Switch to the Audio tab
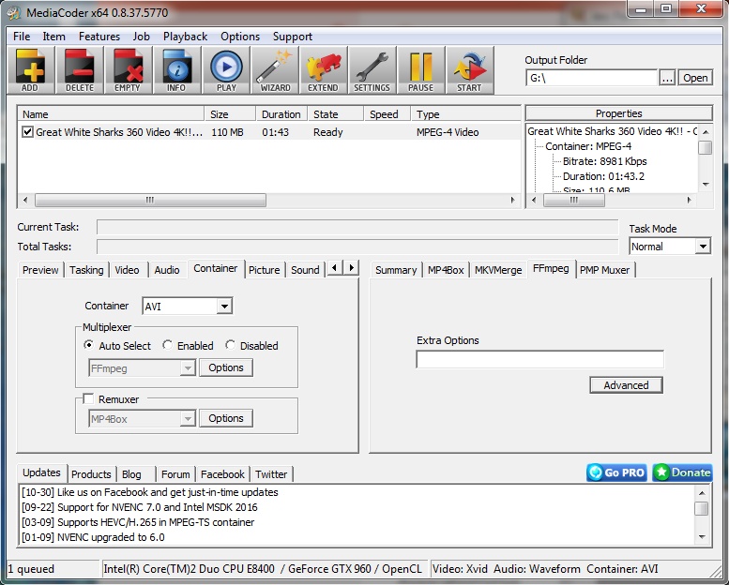Image resolution: width=729 pixels, height=585 pixels. (167, 270)
